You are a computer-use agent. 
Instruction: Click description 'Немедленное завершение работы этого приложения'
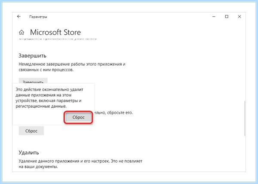[70, 64]
